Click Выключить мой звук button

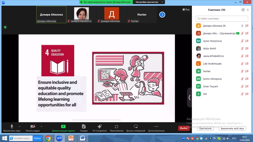[232, 129]
